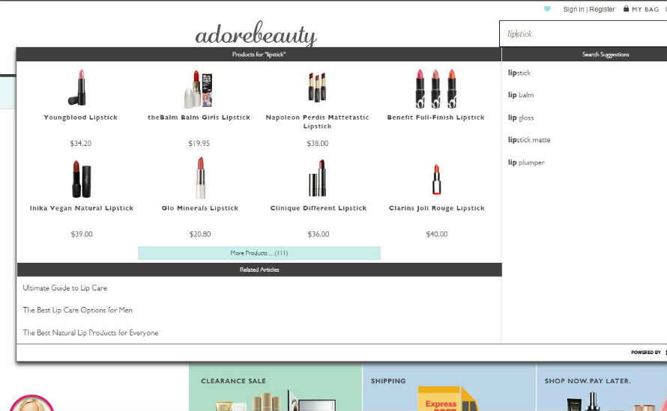
Task: Select the Clarins Joli Rouge Lipstick image
Action: [x=436, y=180]
